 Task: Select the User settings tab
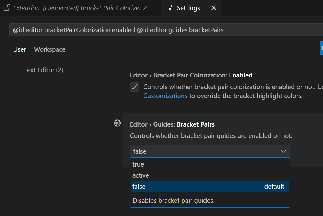[x=20, y=49]
